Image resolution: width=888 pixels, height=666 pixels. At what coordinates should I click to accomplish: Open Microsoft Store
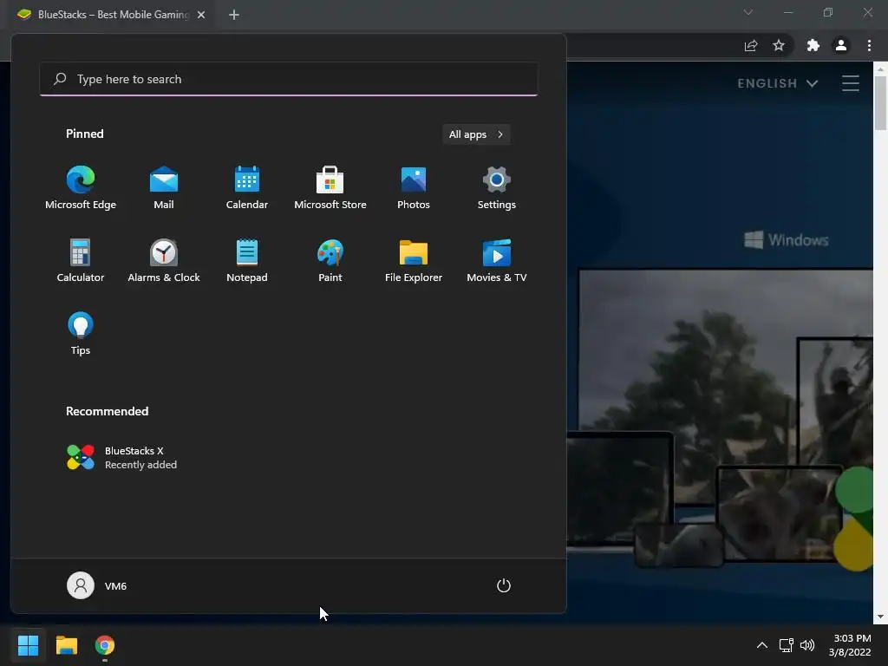(330, 188)
